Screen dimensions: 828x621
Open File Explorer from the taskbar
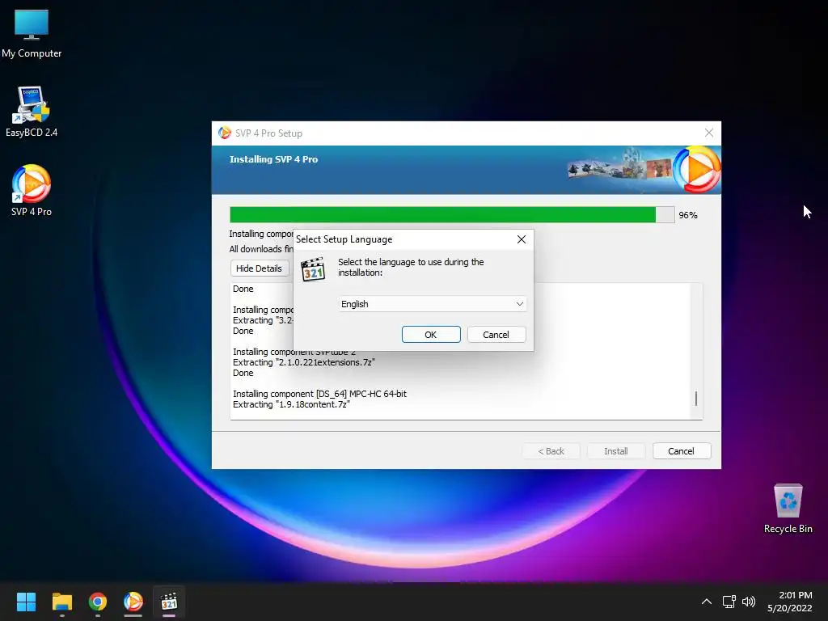click(61, 602)
